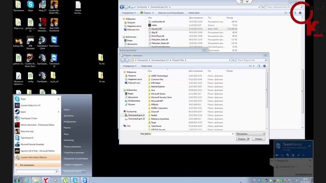Click New folder in the Local Disk D window
Viewport: 326px width, 183px height.
pyautogui.click(x=194, y=13)
